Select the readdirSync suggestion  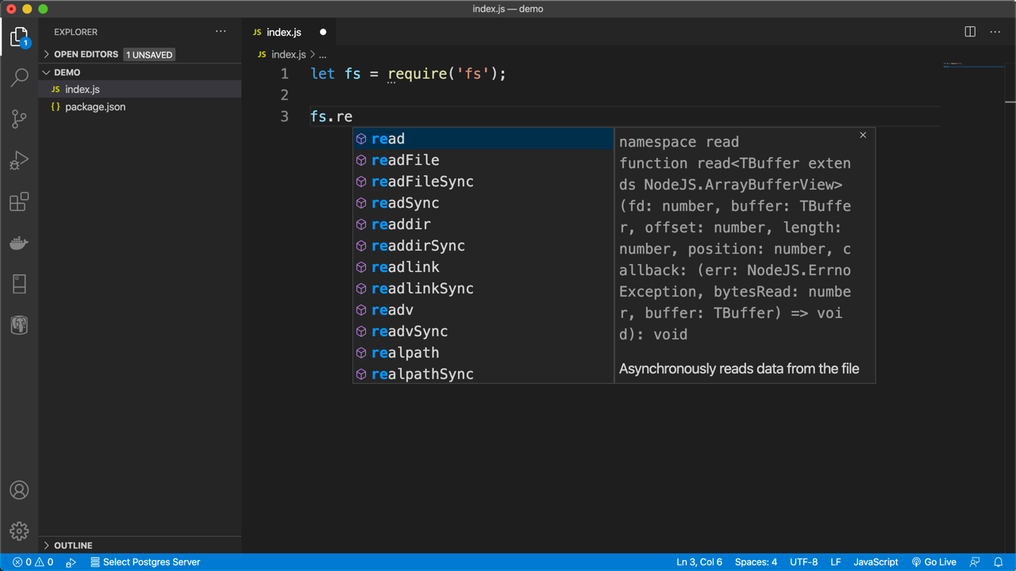[x=483, y=246]
